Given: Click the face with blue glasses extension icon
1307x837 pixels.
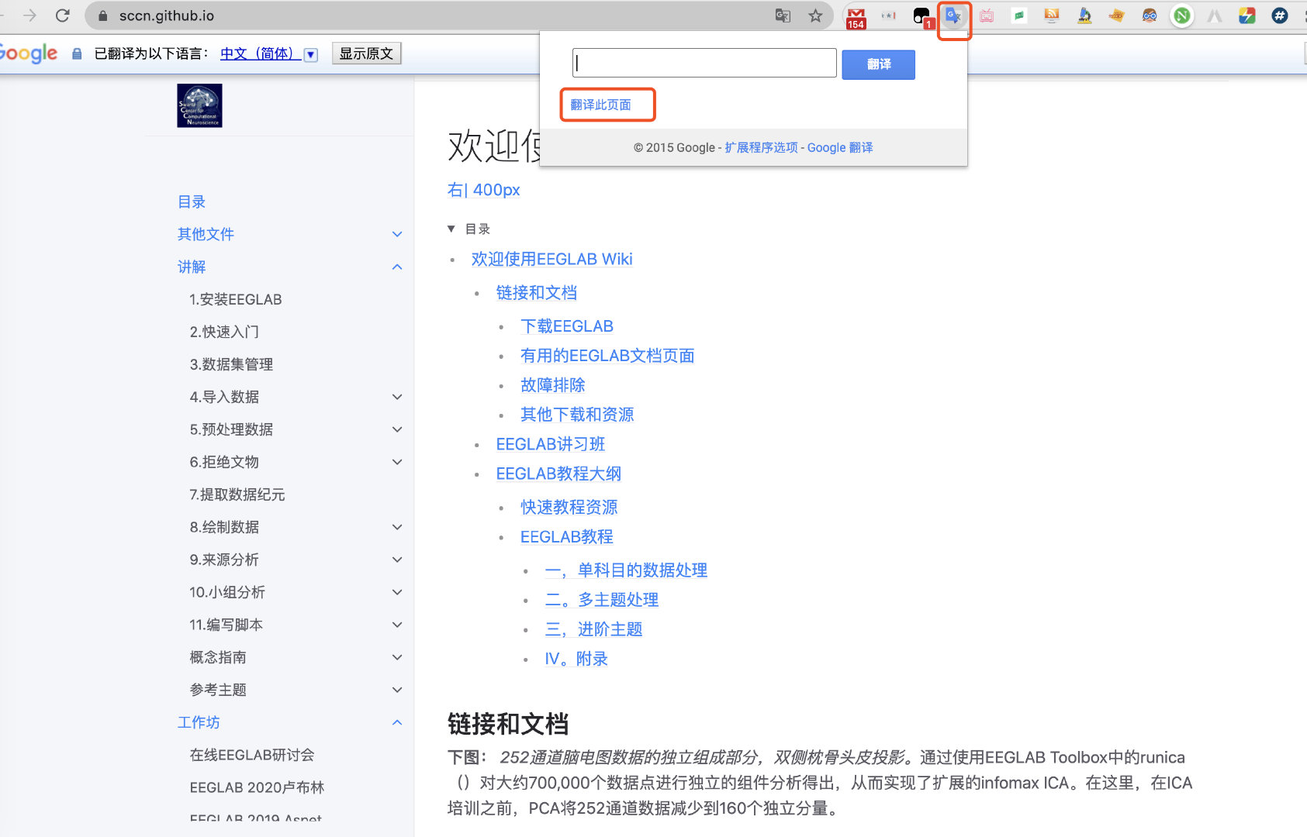Looking at the screenshot, I should click(1150, 15).
